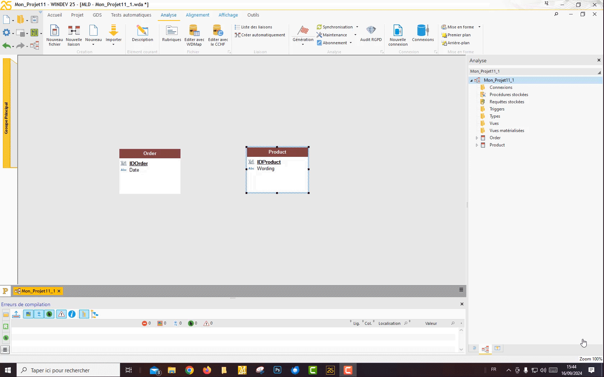Select Procédures stockées in the tree
This screenshot has width=604, height=377.
pos(509,95)
